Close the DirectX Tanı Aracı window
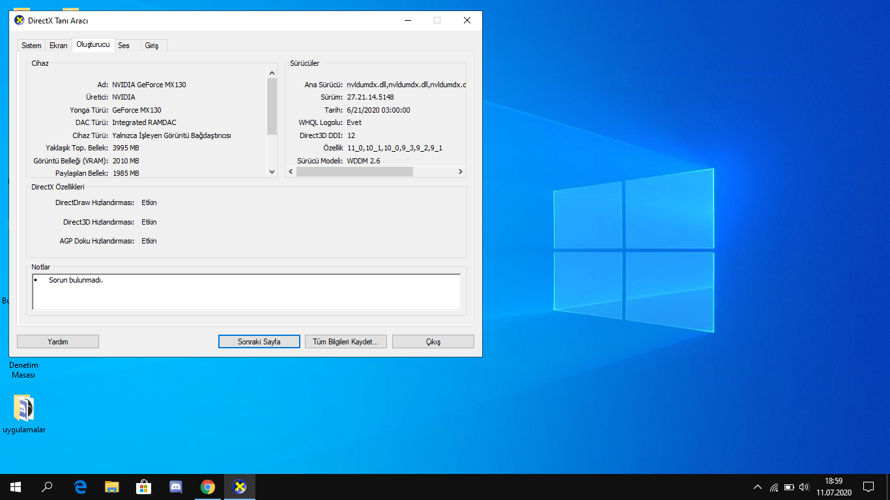890x500 pixels. pos(467,20)
